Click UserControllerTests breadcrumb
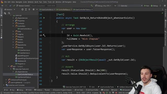 point(106,87)
